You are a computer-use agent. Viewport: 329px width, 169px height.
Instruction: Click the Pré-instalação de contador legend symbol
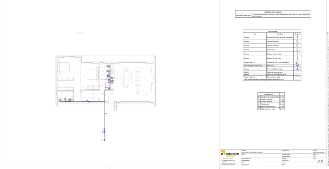coord(297,69)
